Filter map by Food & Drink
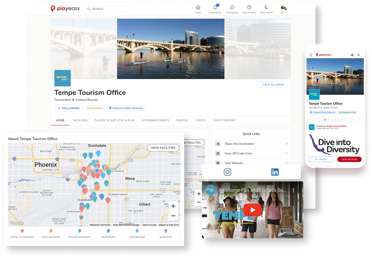This screenshot has width=372, height=258. 51,234
